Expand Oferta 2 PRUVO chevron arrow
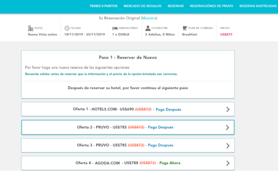The height and width of the screenshot is (184, 278). (x=227, y=127)
